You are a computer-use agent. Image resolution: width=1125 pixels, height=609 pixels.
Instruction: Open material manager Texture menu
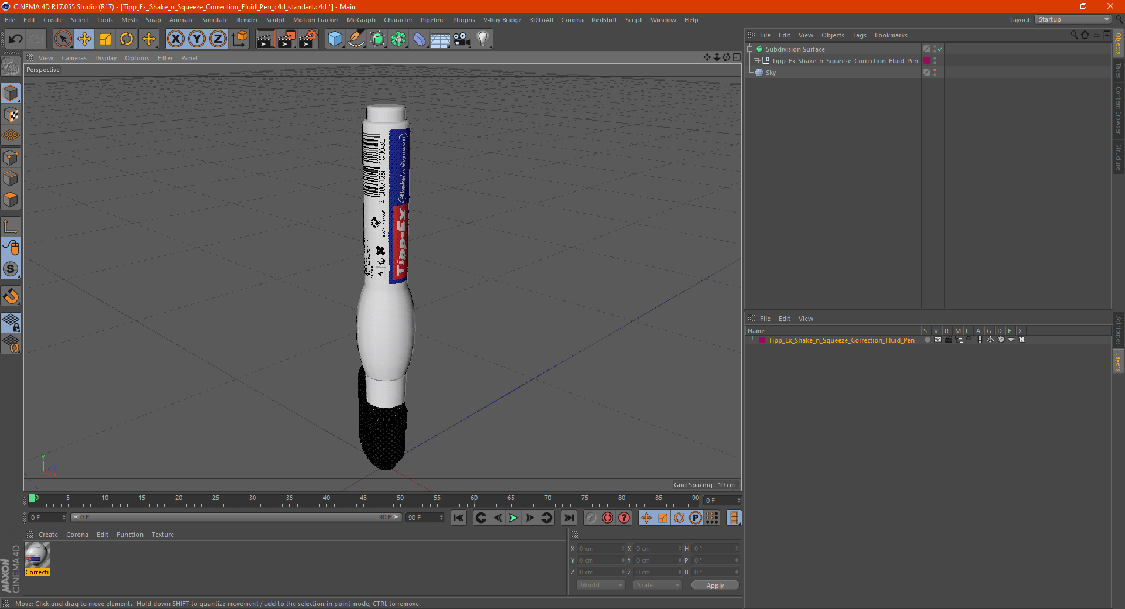(162, 535)
